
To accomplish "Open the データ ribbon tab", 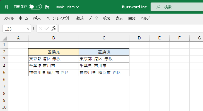I will (x=93, y=18).
